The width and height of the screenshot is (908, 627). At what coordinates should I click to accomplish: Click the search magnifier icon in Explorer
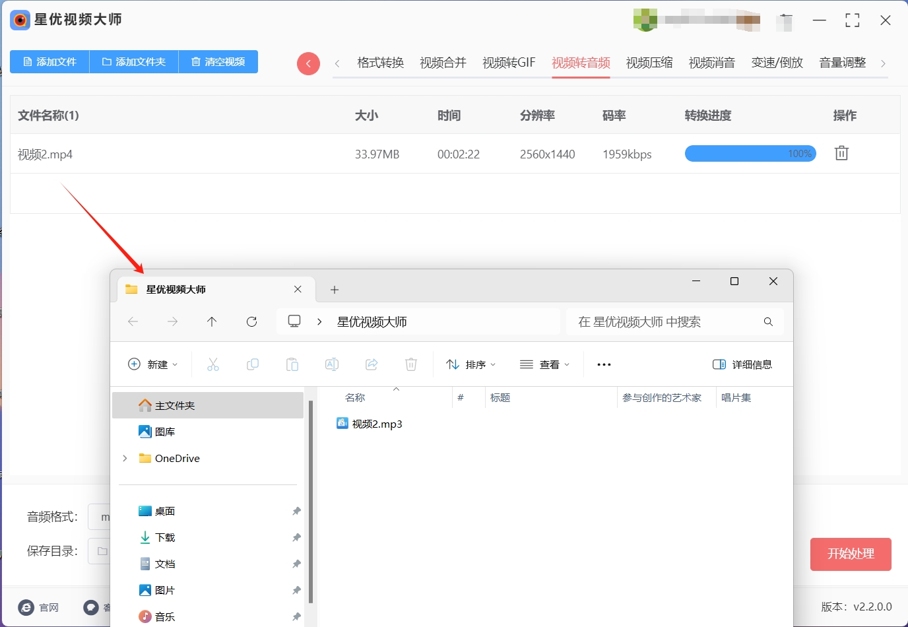tap(768, 321)
